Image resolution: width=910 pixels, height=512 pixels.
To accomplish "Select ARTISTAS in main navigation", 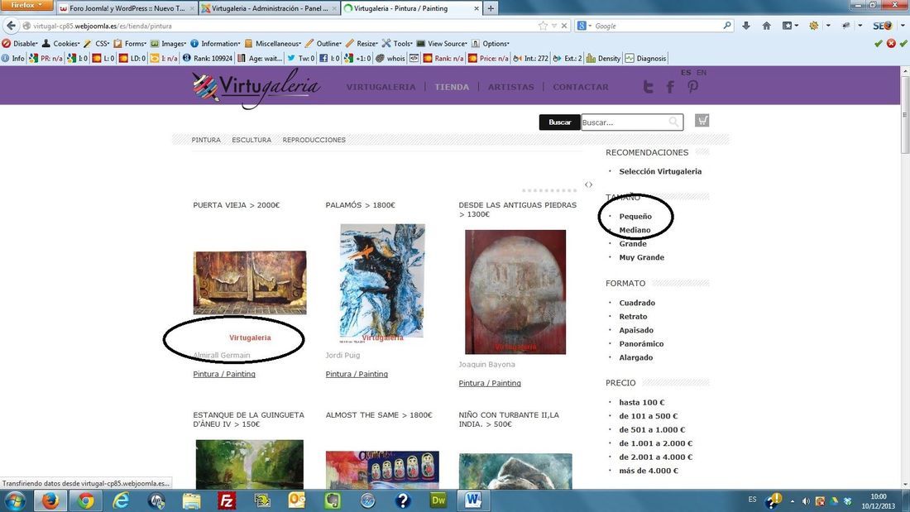I will click(510, 87).
